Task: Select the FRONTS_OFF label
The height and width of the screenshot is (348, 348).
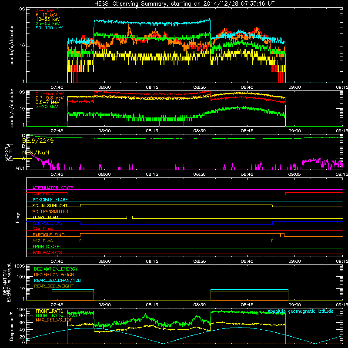Action: click(46, 247)
